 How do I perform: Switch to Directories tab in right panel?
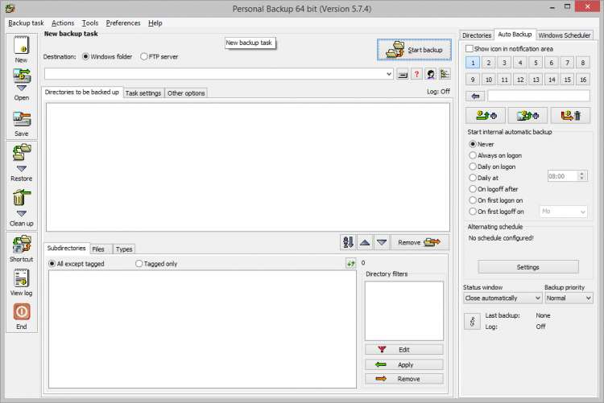tap(477, 35)
